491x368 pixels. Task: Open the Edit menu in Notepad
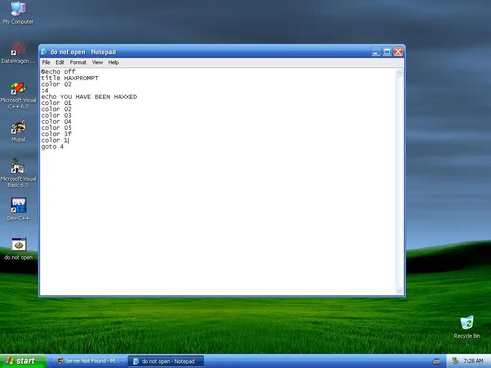coord(60,62)
